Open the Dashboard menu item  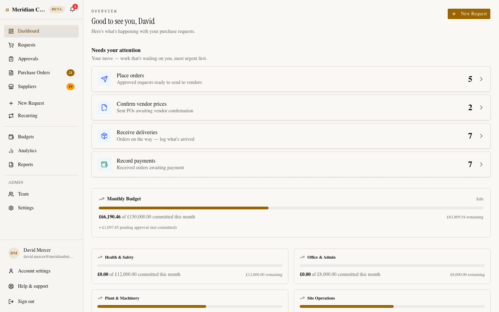[x=41, y=31]
